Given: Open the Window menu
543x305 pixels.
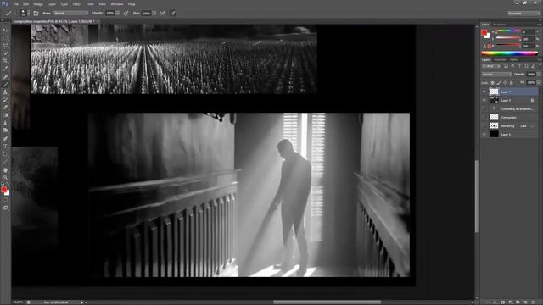Looking at the screenshot, I should [x=117, y=4].
